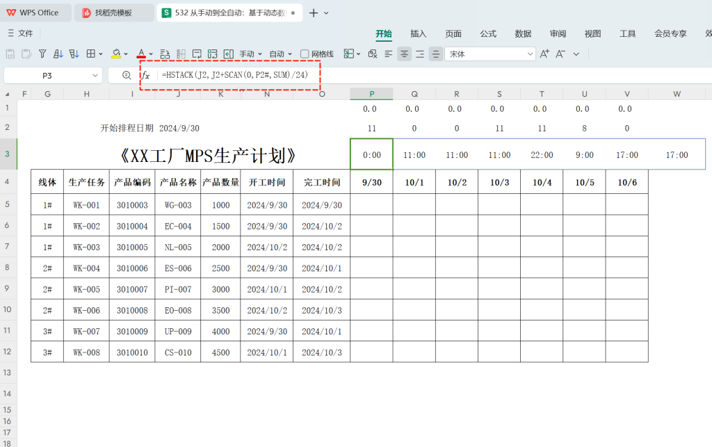
Task: Click the paste as values icon
Action: pyautogui.click(x=10, y=54)
